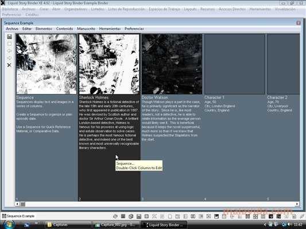This screenshot has width=306, height=229.
Task: Open the Organizadores menu
Action: click(x=76, y=9)
